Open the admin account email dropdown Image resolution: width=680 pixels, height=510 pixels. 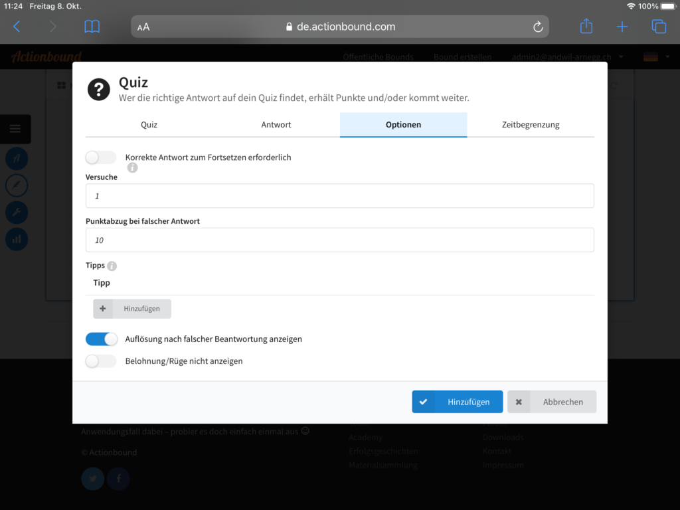tap(566, 57)
